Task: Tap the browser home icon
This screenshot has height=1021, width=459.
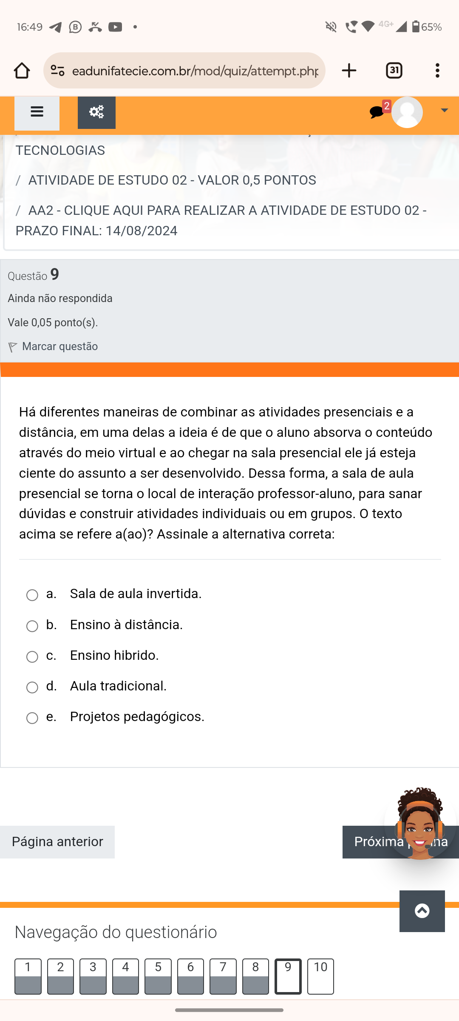Action: (22, 71)
